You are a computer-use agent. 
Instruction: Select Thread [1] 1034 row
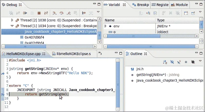pos(56,26)
